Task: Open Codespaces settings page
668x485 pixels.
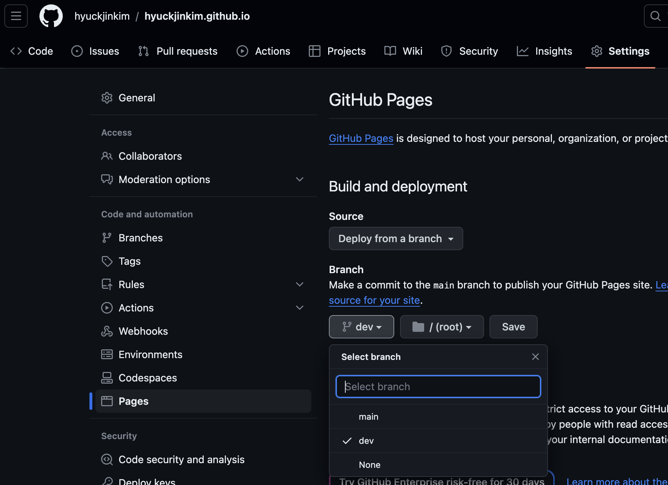Action: (x=203, y=378)
